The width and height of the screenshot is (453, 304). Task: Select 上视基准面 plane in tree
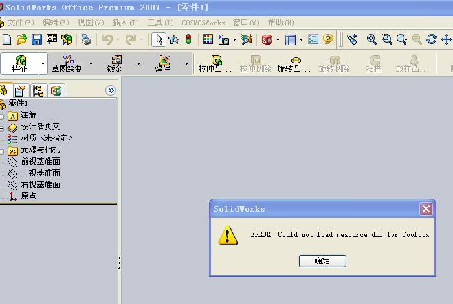pos(40,173)
